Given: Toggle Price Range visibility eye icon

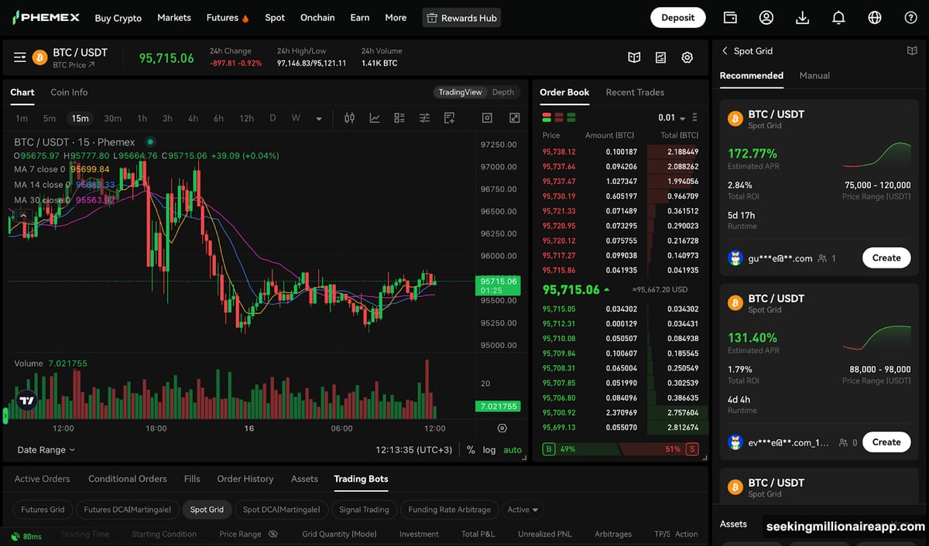Looking at the screenshot, I should click(273, 534).
